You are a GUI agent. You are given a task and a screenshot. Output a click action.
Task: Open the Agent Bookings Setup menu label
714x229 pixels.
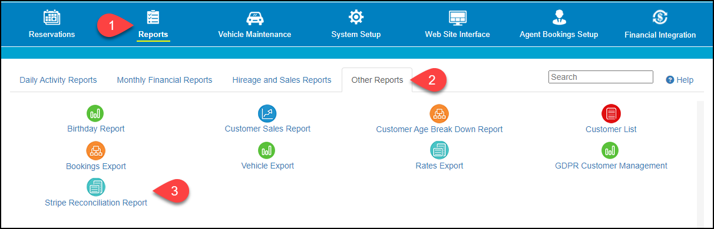[558, 35]
